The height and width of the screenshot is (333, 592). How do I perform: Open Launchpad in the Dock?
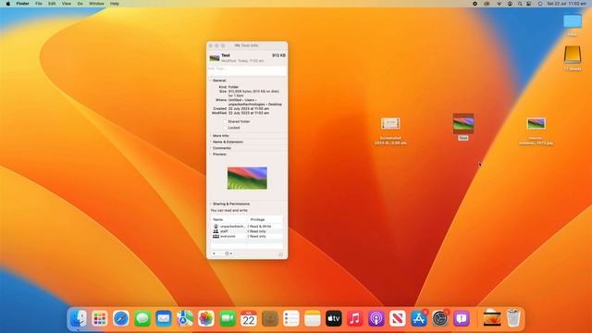100,318
